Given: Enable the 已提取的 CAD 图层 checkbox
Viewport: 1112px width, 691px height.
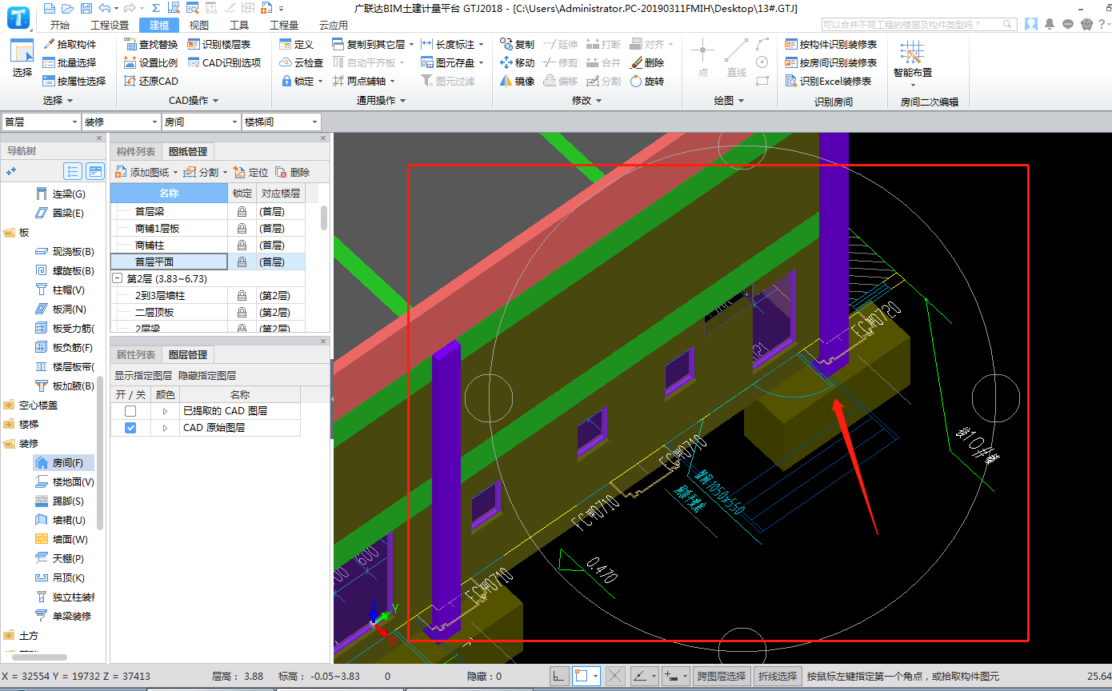Looking at the screenshot, I should coord(130,411).
